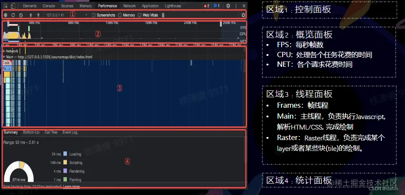405x195 pixels.
Task: Switch to the Console tab
Action: click(x=49, y=6)
